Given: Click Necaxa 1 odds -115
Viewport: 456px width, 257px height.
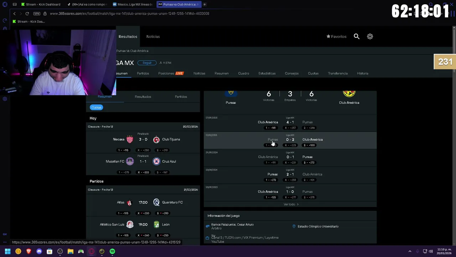Looking at the screenshot, I should coord(123,150).
